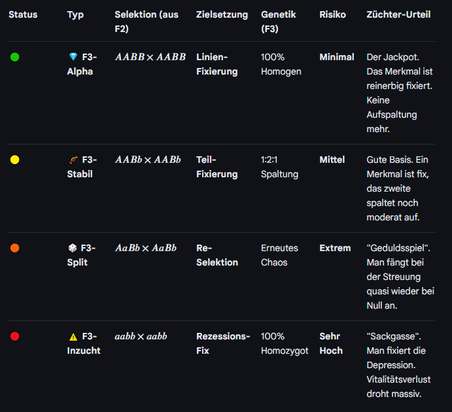Select the Linien-Fixierung cell
452x412 pixels.
pyautogui.click(x=217, y=64)
